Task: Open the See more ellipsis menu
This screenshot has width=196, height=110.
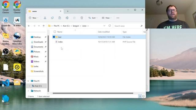Action: pyautogui.click(x=118, y=18)
